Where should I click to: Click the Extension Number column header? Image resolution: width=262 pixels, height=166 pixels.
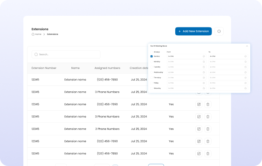44,68
